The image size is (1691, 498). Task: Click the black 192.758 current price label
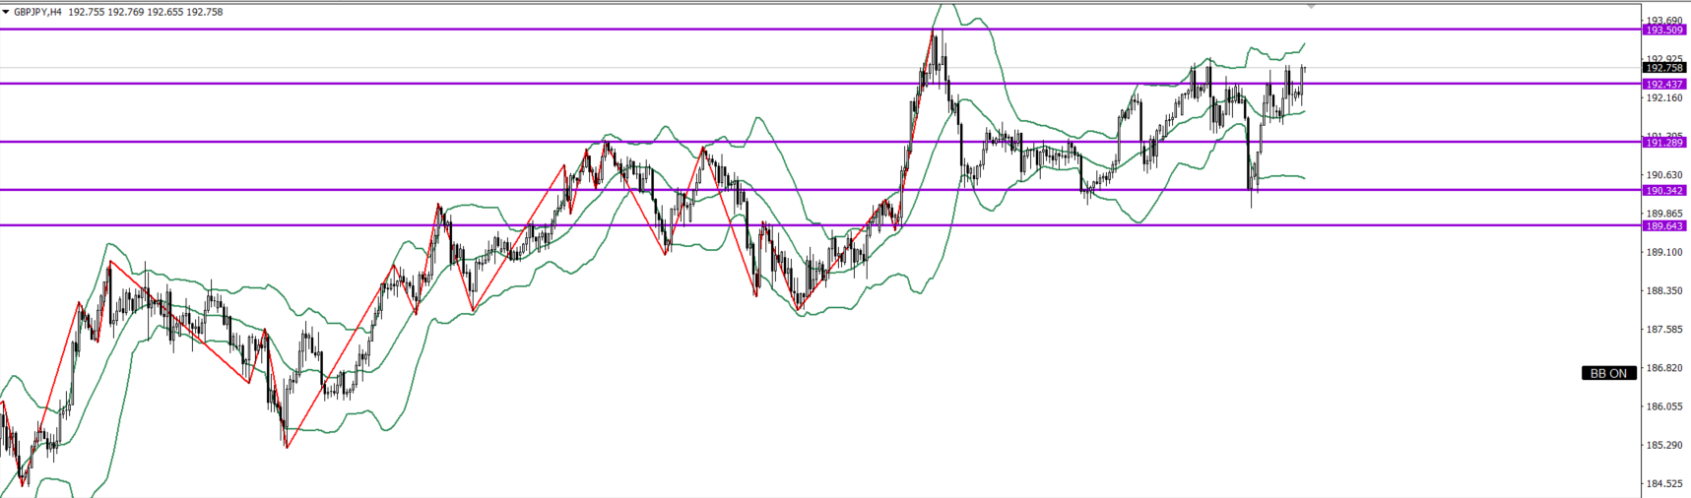pyautogui.click(x=1663, y=68)
